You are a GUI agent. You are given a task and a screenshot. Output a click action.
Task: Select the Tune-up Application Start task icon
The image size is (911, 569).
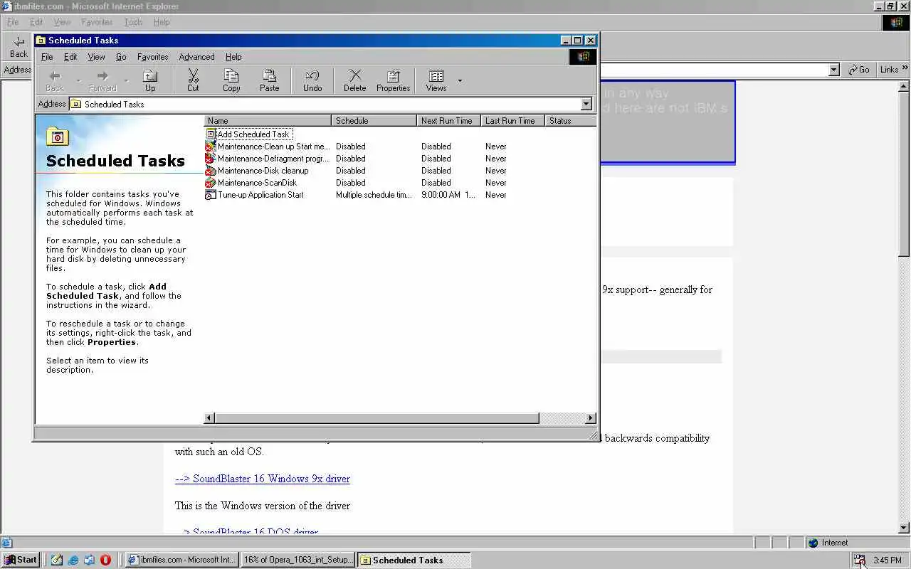coord(211,195)
